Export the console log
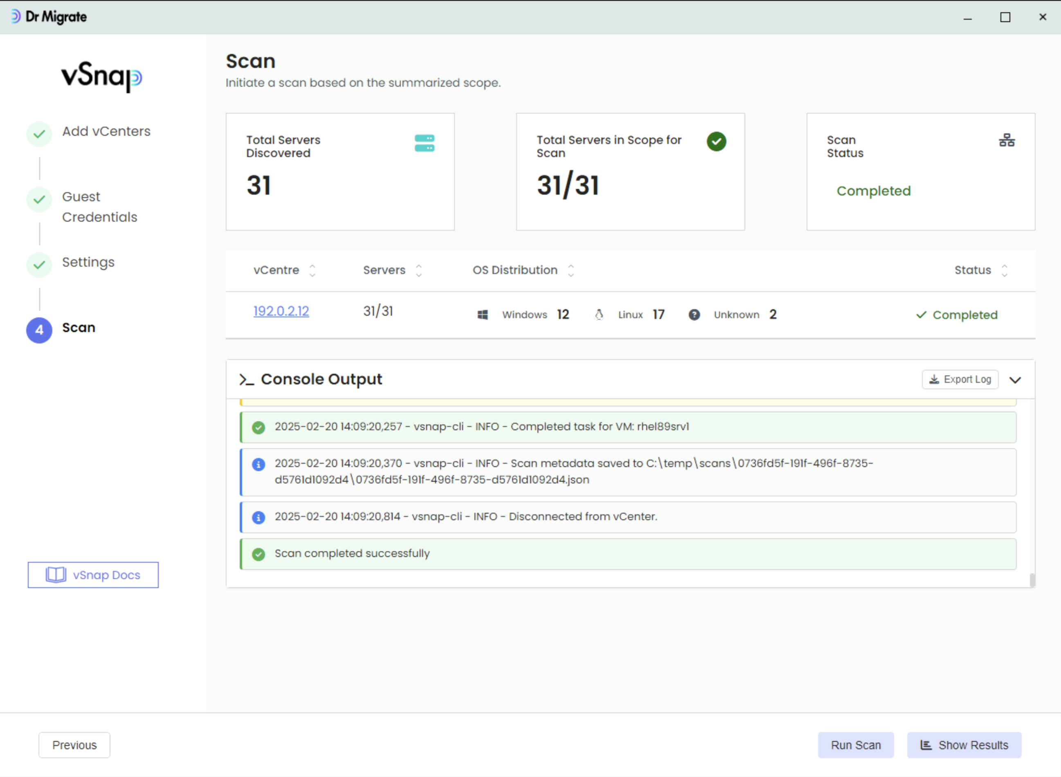 point(960,379)
